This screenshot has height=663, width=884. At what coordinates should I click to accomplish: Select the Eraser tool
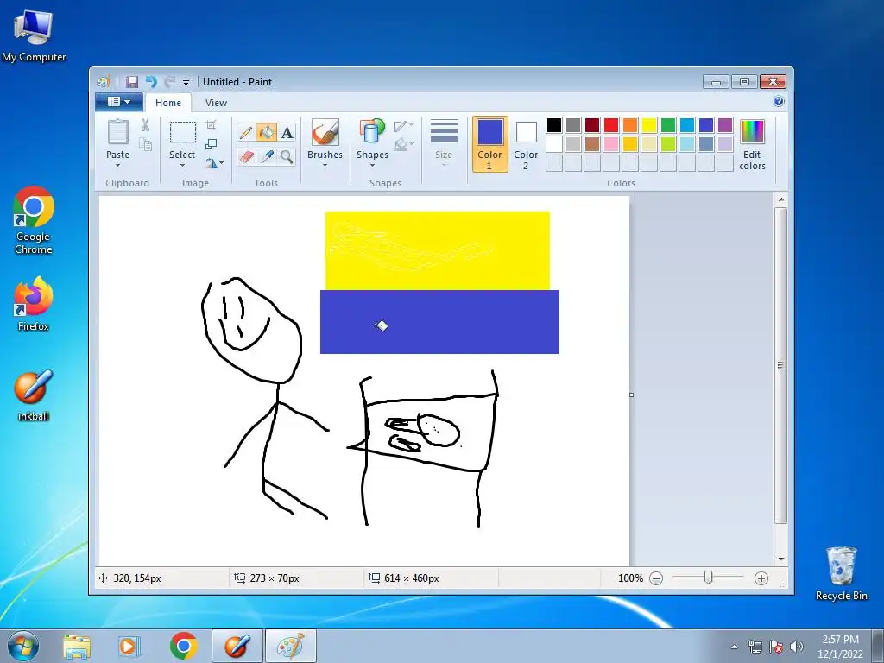point(246,156)
